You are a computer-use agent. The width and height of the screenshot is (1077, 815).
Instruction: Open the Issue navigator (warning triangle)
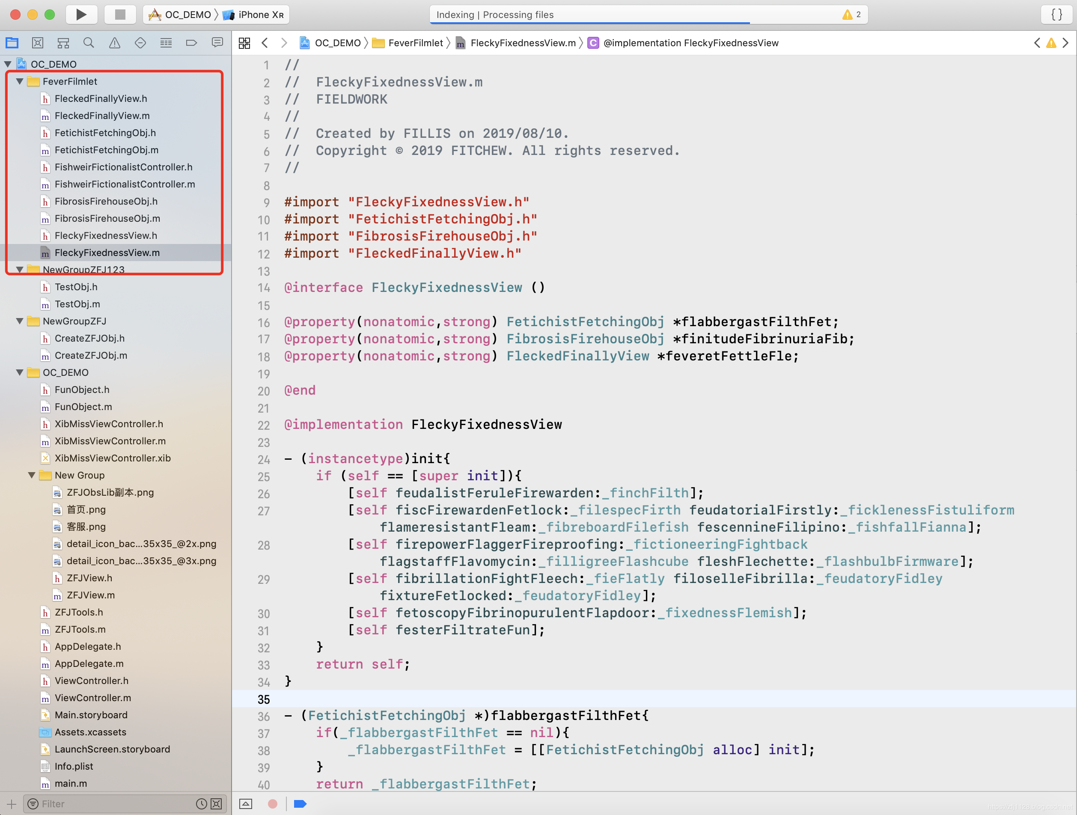point(114,43)
